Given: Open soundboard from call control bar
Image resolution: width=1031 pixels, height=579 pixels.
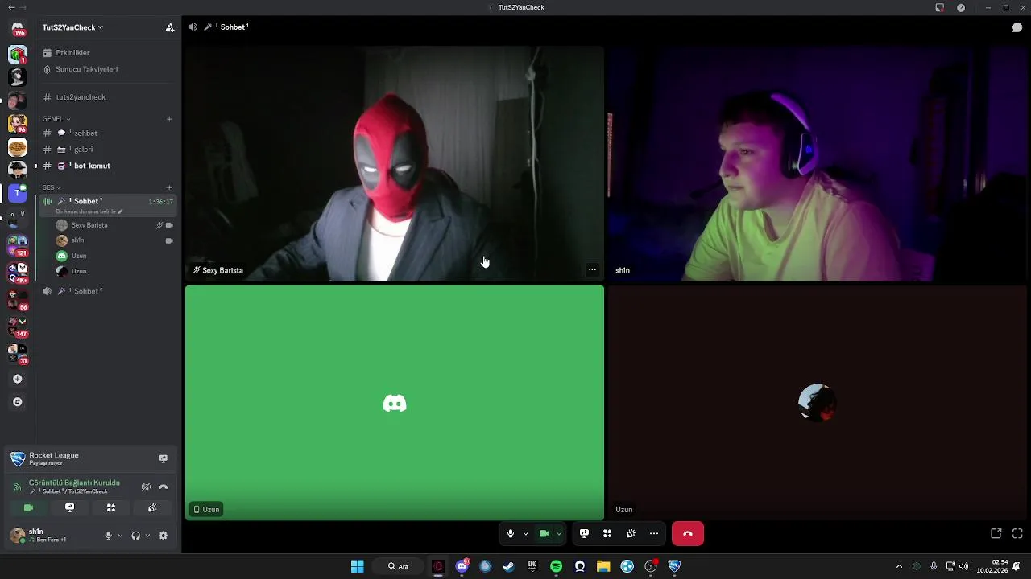Looking at the screenshot, I should (631, 533).
